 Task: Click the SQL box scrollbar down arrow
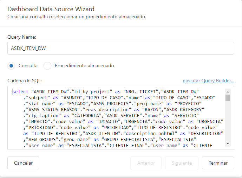point(228,144)
